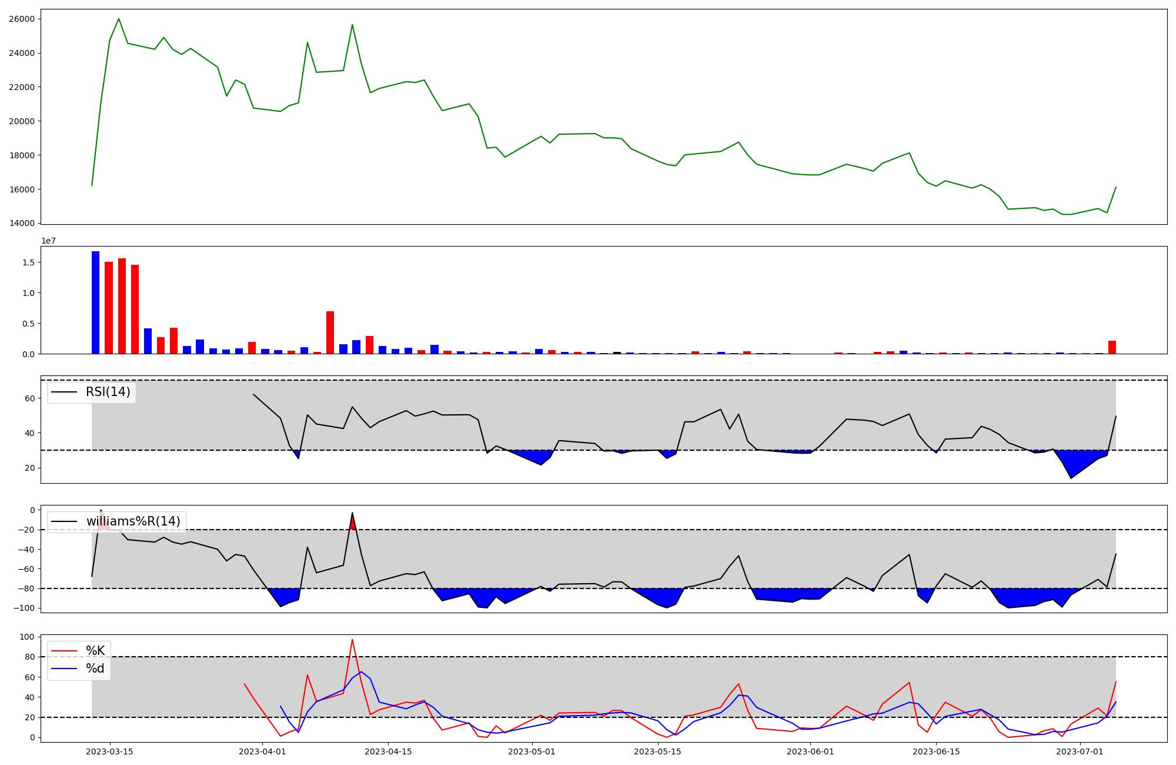The height and width of the screenshot is (765, 1176).
Task: Click the single black volume bar
Action: [617, 352]
